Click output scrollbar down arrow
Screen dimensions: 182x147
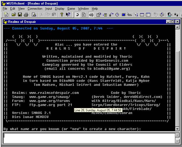pyautogui.click(x=177, y=129)
